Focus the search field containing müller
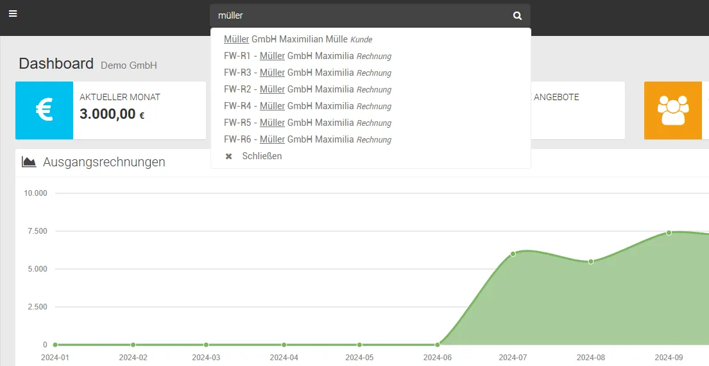709x366 pixels. click(x=370, y=16)
